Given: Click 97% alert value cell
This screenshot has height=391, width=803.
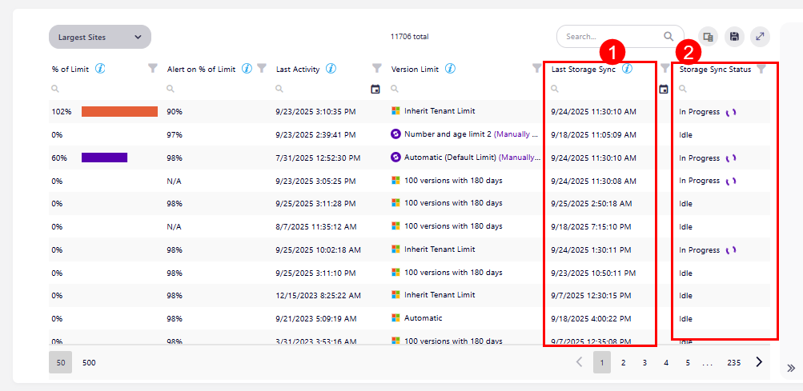Looking at the screenshot, I should pyautogui.click(x=175, y=134).
